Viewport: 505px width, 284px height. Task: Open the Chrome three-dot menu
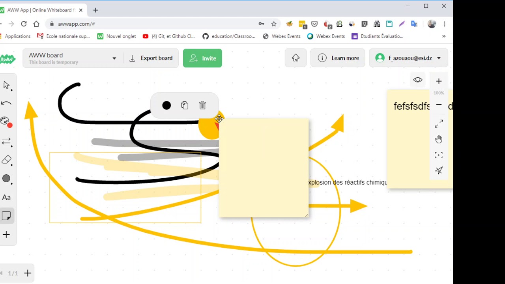pyautogui.click(x=445, y=24)
